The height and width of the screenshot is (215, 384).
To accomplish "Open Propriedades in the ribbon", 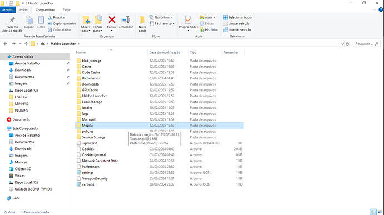I will point(188,23).
